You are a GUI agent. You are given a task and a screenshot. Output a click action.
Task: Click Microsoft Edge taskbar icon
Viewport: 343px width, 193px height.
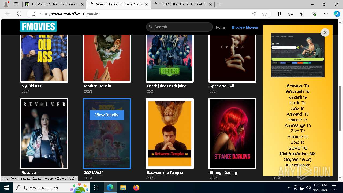pyautogui.click(x=110, y=188)
